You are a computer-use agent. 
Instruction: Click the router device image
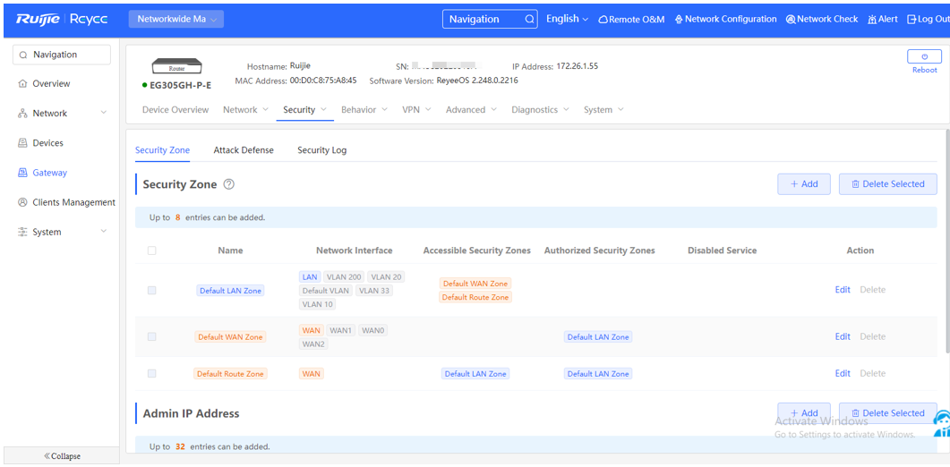click(176, 66)
